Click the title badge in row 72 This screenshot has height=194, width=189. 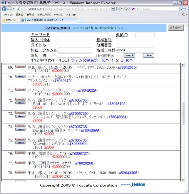point(21,103)
